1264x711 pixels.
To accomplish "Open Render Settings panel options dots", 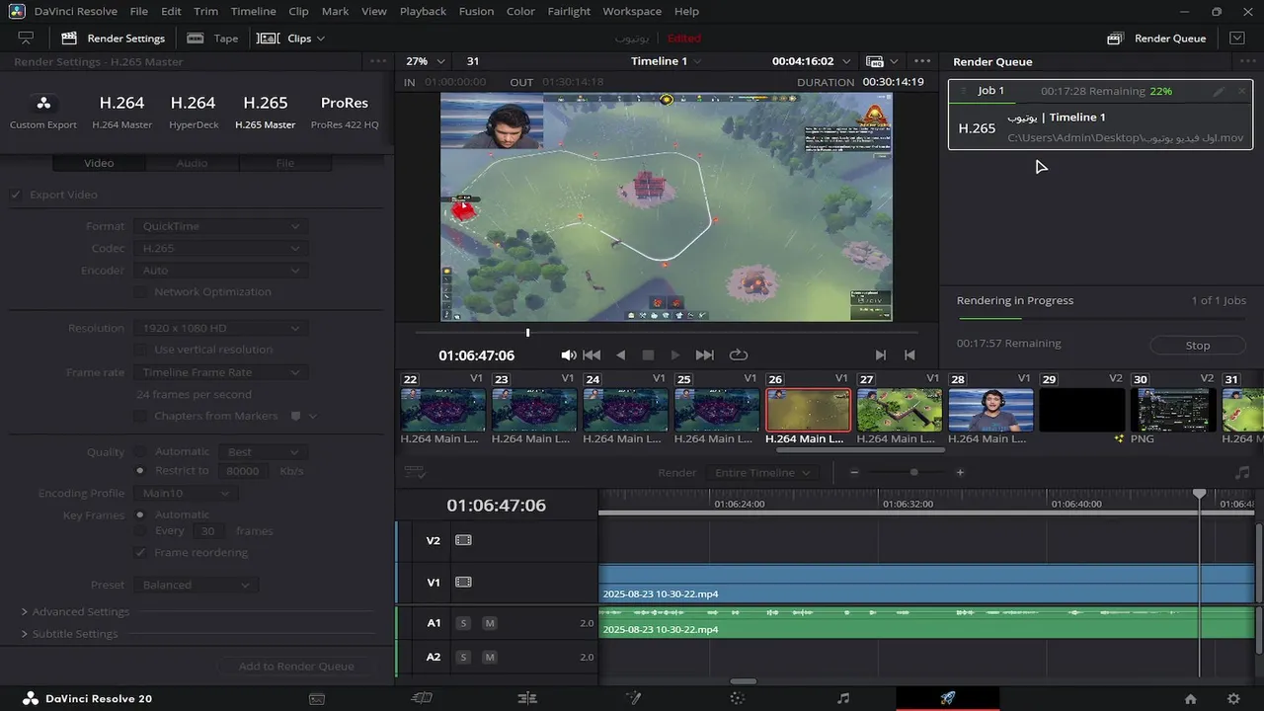I will 378,61.
